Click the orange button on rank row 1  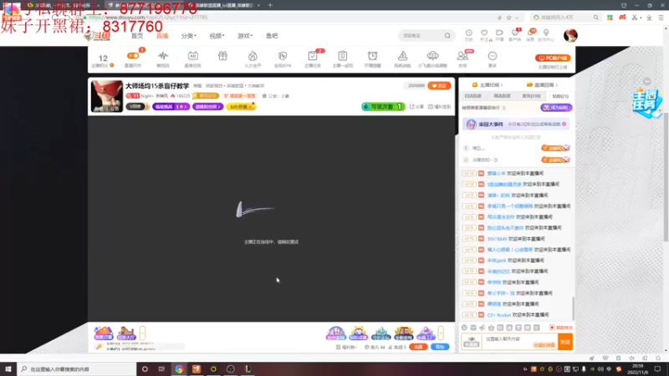pyautogui.click(x=555, y=148)
